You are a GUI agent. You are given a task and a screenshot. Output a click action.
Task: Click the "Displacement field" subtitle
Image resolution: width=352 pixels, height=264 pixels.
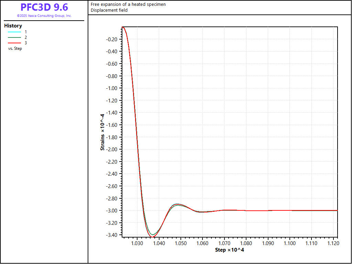click(x=109, y=10)
